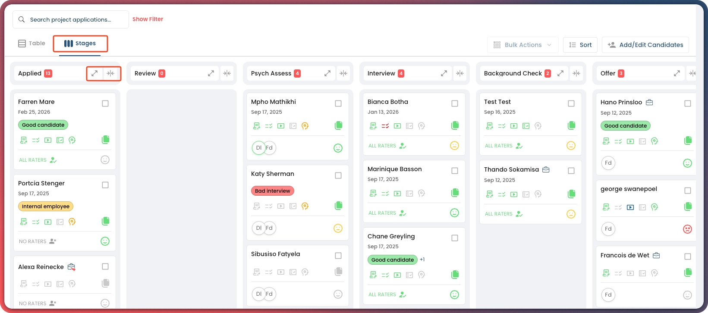Click briefcase icon next to Thando Sokamisa
This screenshot has height=313, width=708.
(546, 169)
